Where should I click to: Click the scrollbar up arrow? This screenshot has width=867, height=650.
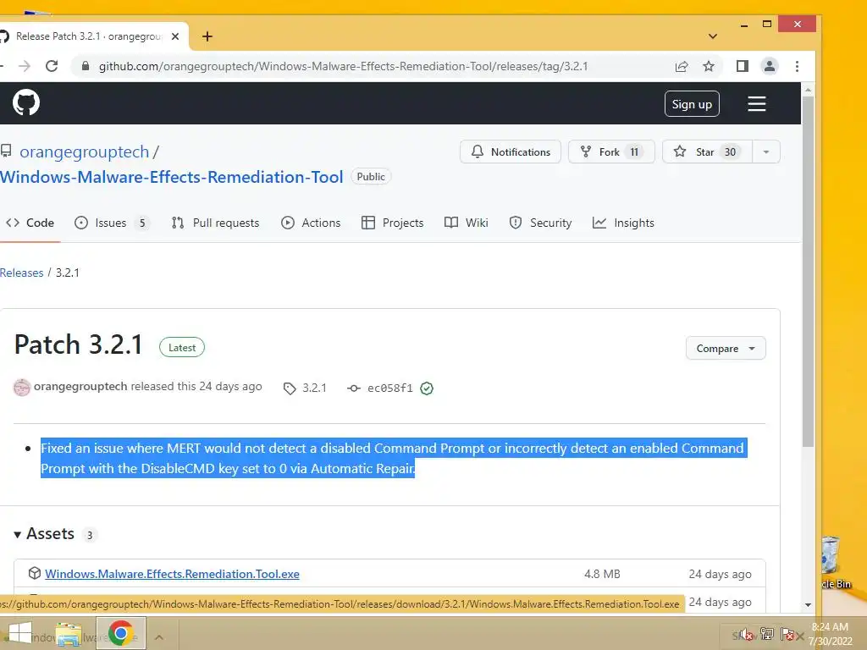pos(808,90)
